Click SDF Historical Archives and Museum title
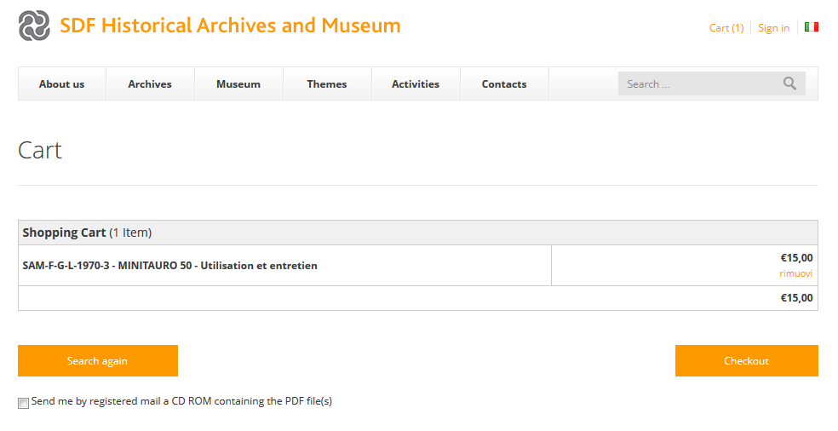Viewport: 838px width, 431px height. (x=230, y=26)
